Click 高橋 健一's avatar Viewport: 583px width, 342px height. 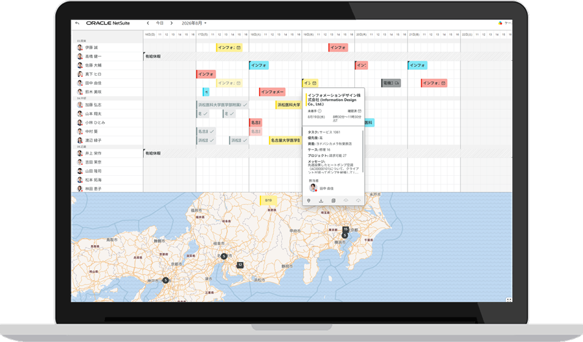pos(80,56)
